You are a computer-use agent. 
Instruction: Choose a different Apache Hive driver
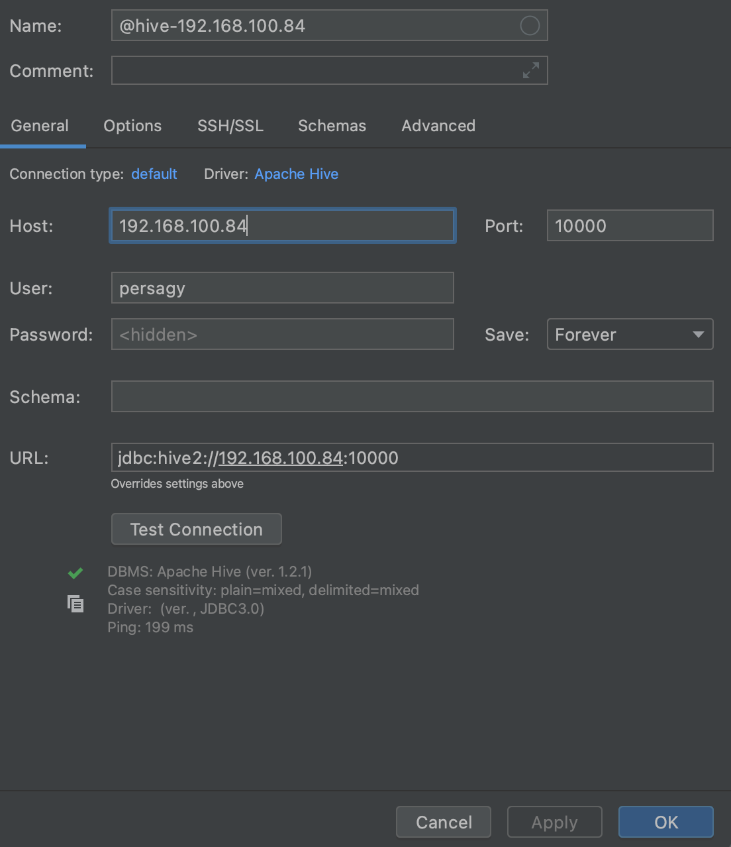pyautogui.click(x=296, y=174)
